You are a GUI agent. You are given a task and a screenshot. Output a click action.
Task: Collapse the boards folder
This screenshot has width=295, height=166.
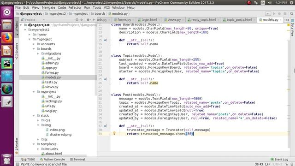(34, 49)
